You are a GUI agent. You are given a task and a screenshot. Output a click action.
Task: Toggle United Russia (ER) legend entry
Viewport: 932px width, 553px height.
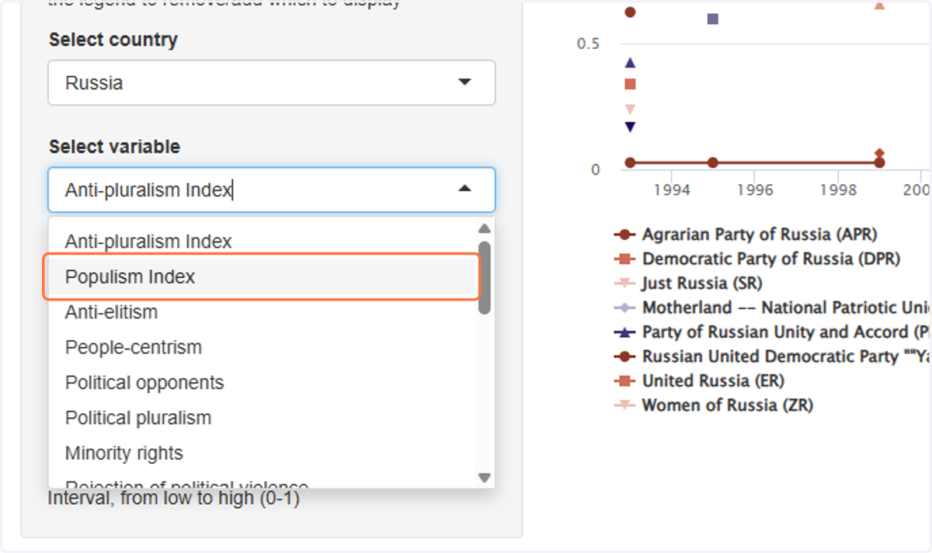click(x=699, y=381)
